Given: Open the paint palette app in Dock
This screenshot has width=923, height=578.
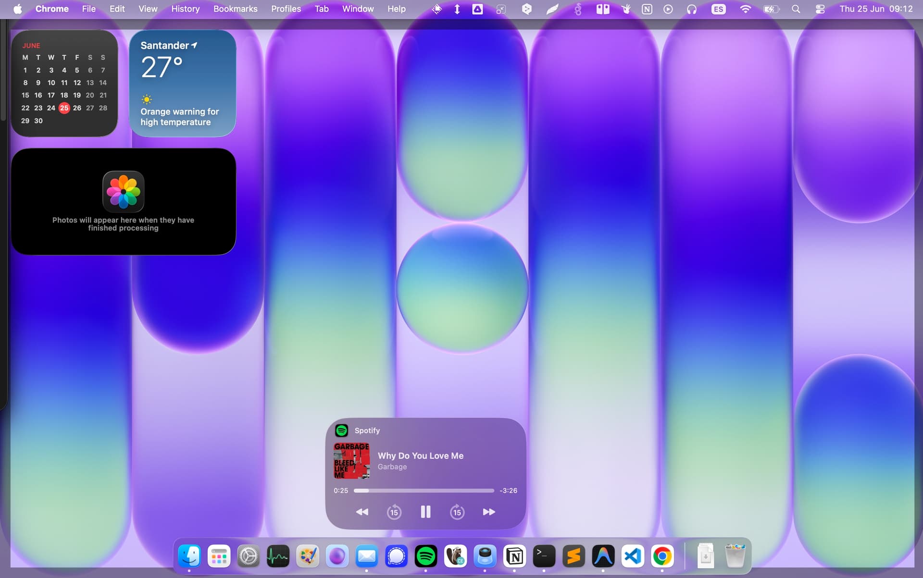Looking at the screenshot, I should pos(308,556).
